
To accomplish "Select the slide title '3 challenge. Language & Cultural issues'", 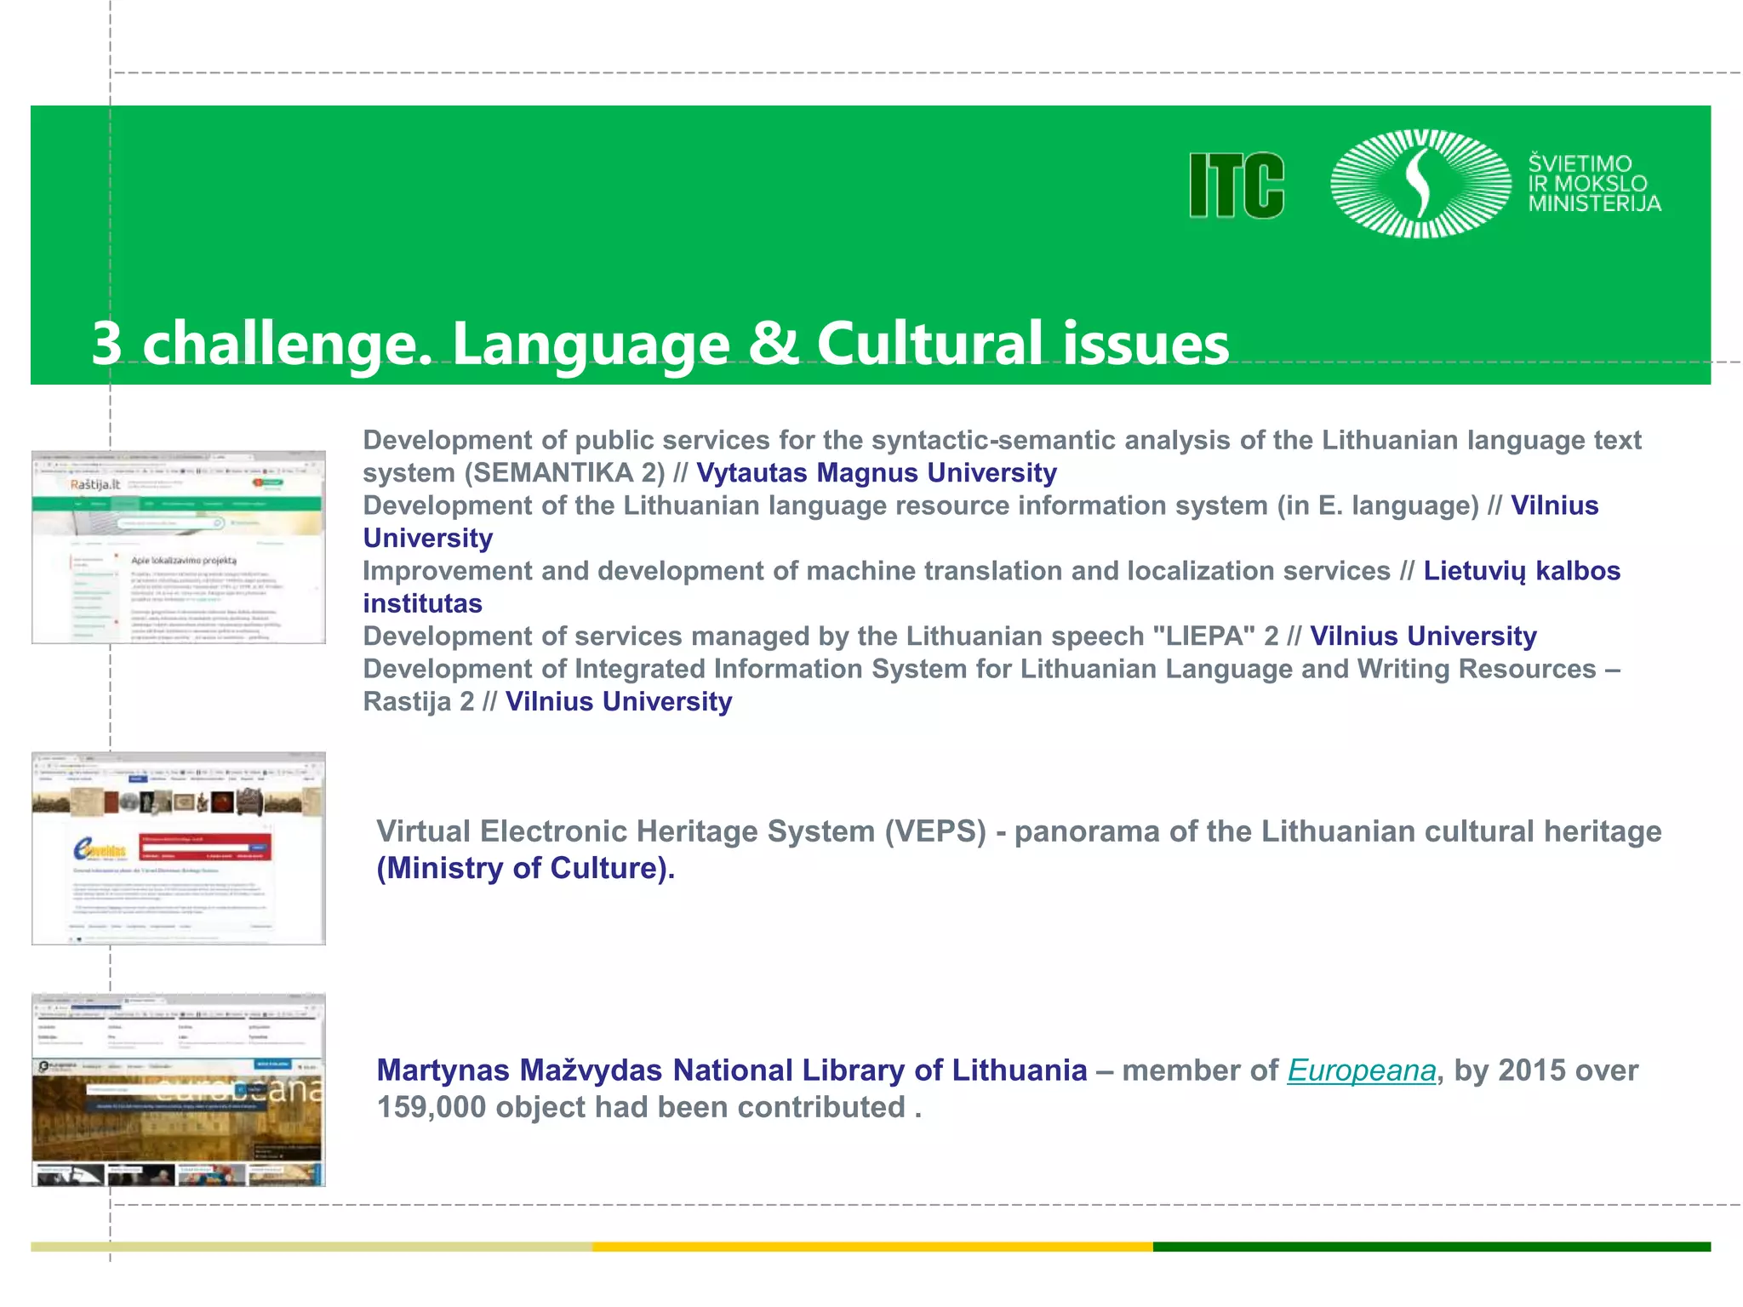I will (660, 343).
